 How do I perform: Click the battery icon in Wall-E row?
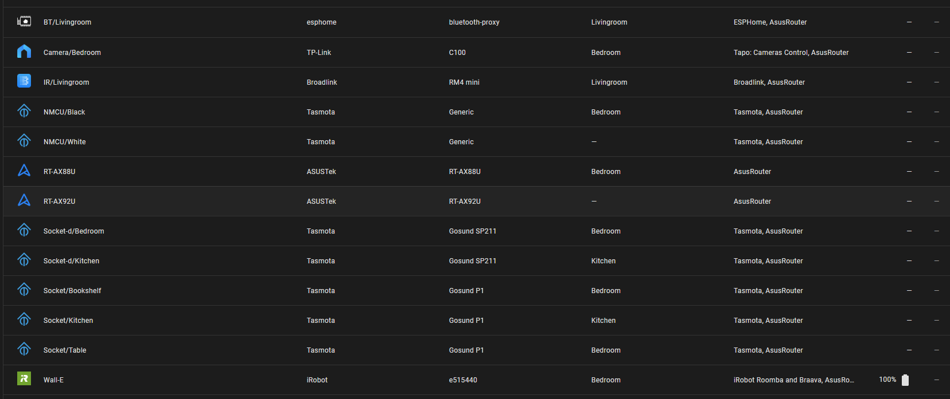[x=905, y=380]
